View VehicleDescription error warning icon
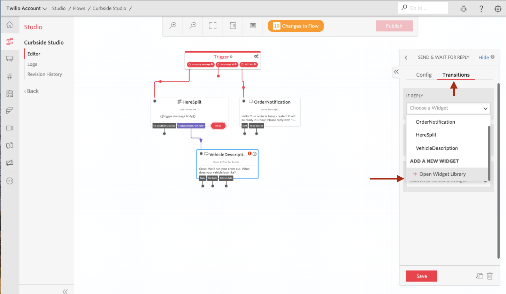This screenshot has width=506, height=294. coord(249,154)
